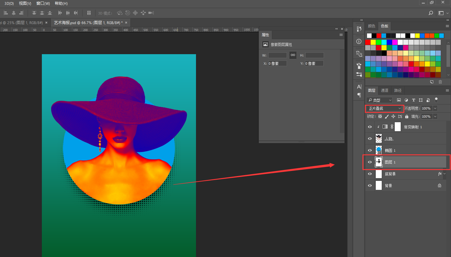Close the 艺术海报.psd document tab
The width and height of the screenshot is (451, 257).
126,23
